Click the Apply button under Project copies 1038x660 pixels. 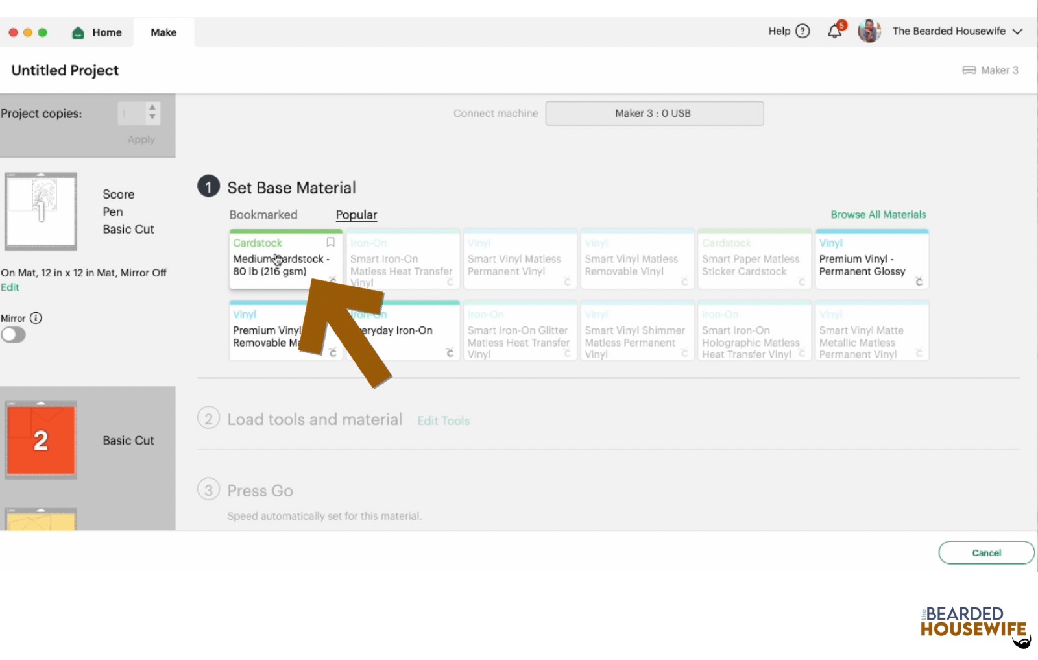(141, 140)
